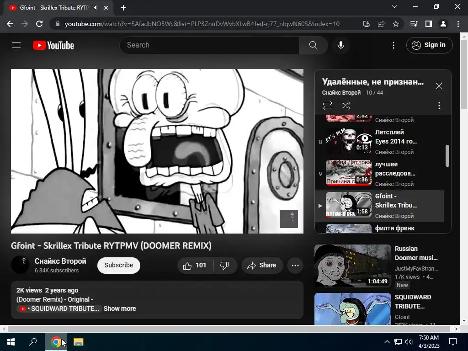The height and width of the screenshot is (351, 468).
Task: Open SQUIDWARD TRIBUTE link in description
Action: [x=59, y=308]
